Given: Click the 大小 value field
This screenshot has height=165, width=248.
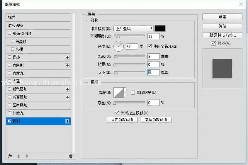Looking at the screenshot, I should [153, 72].
